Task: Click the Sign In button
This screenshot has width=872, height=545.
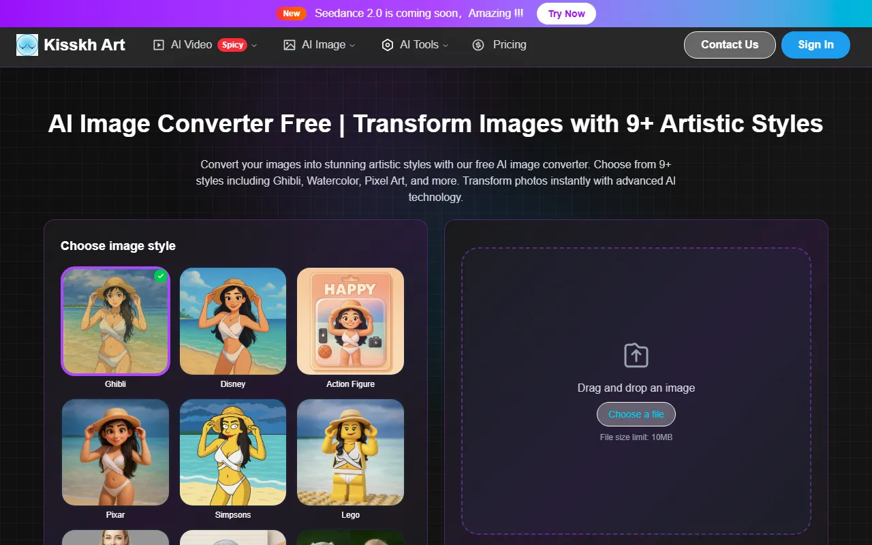Action: [815, 45]
